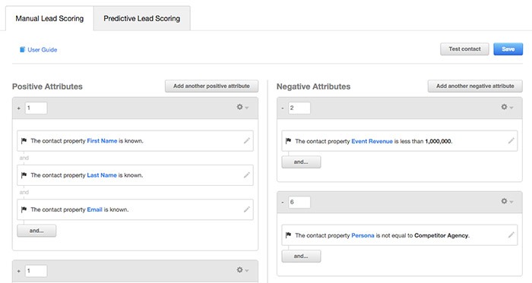Click 'and...' button below Persona rule
This screenshot has width=532, height=283.
(301, 256)
